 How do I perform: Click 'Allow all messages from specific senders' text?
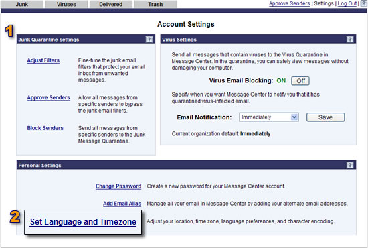click(110, 104)
